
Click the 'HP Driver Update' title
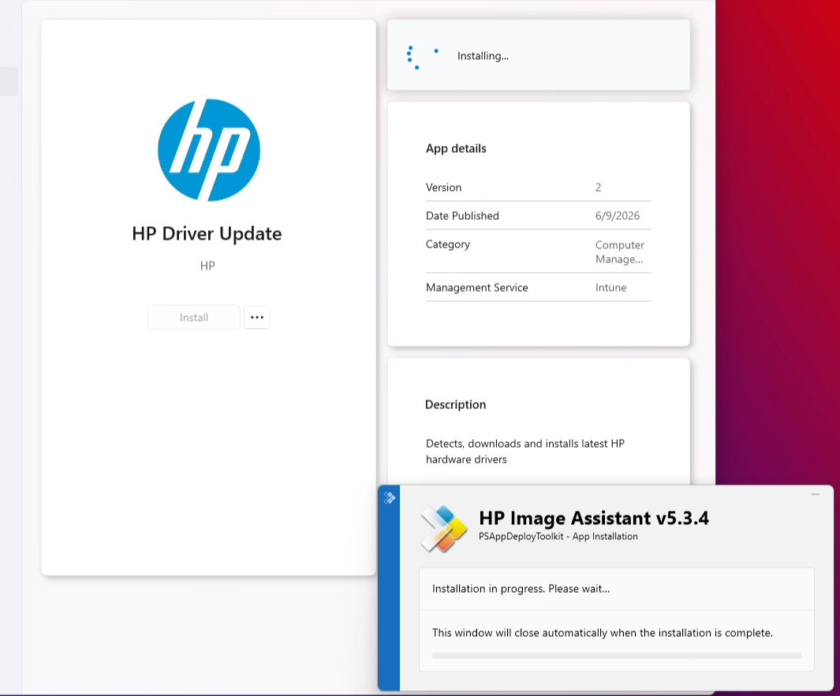207,234
